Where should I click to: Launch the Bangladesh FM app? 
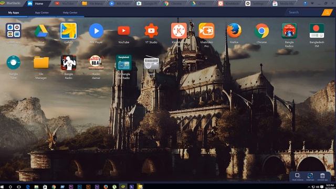click(317, 30)
